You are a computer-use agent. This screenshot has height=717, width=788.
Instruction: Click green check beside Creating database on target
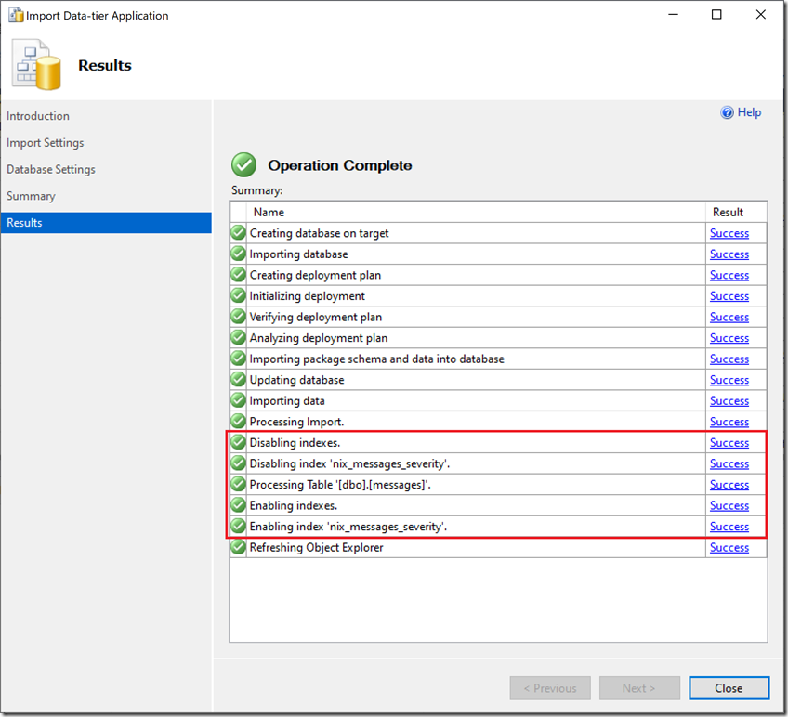(238, 232)
